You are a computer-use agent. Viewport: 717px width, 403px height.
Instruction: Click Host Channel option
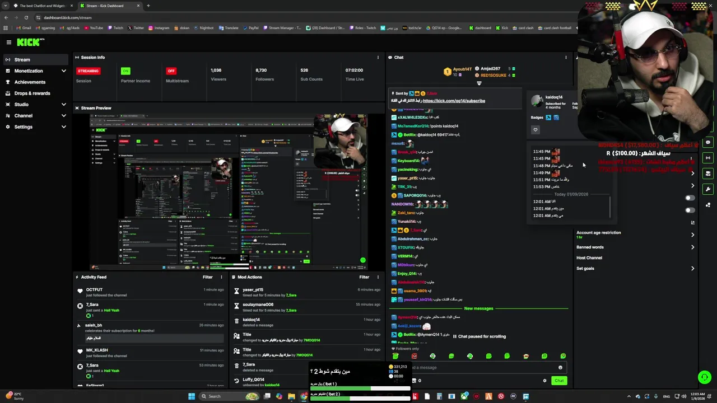pyautogui.click(x=589, y=258)
